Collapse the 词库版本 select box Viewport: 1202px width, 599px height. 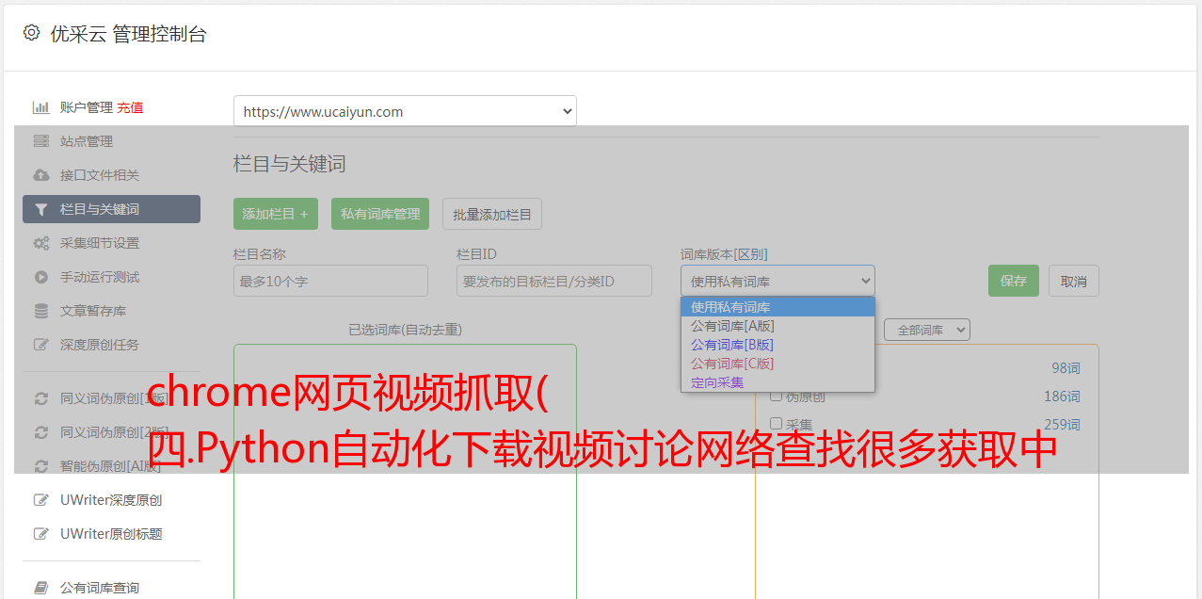(777, 281)
